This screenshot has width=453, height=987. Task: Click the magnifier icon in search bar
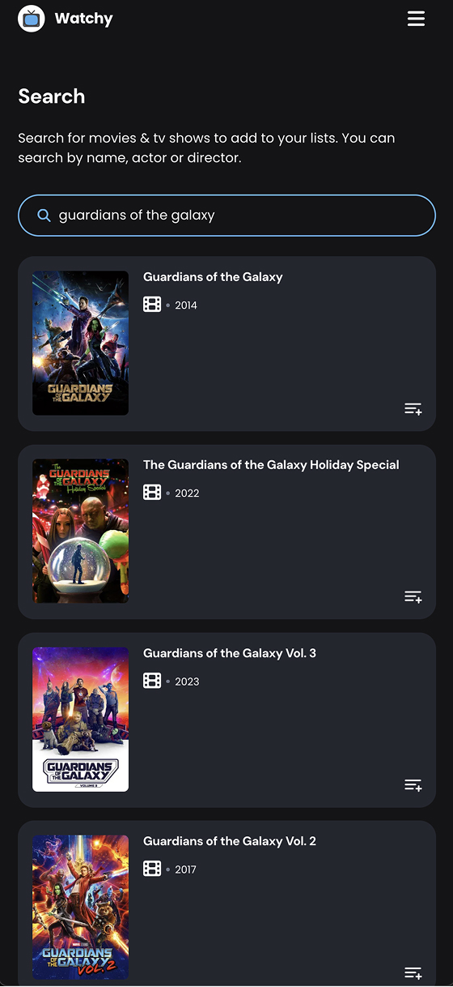pos(44,216)
